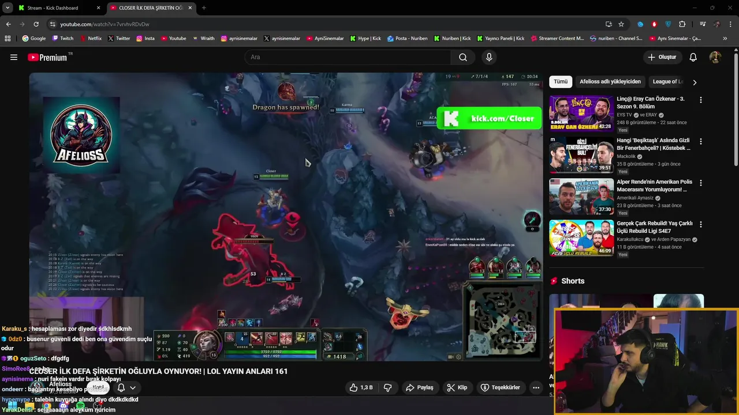
Task: Open the Netflix bookmark
Action: coord(91,39)
